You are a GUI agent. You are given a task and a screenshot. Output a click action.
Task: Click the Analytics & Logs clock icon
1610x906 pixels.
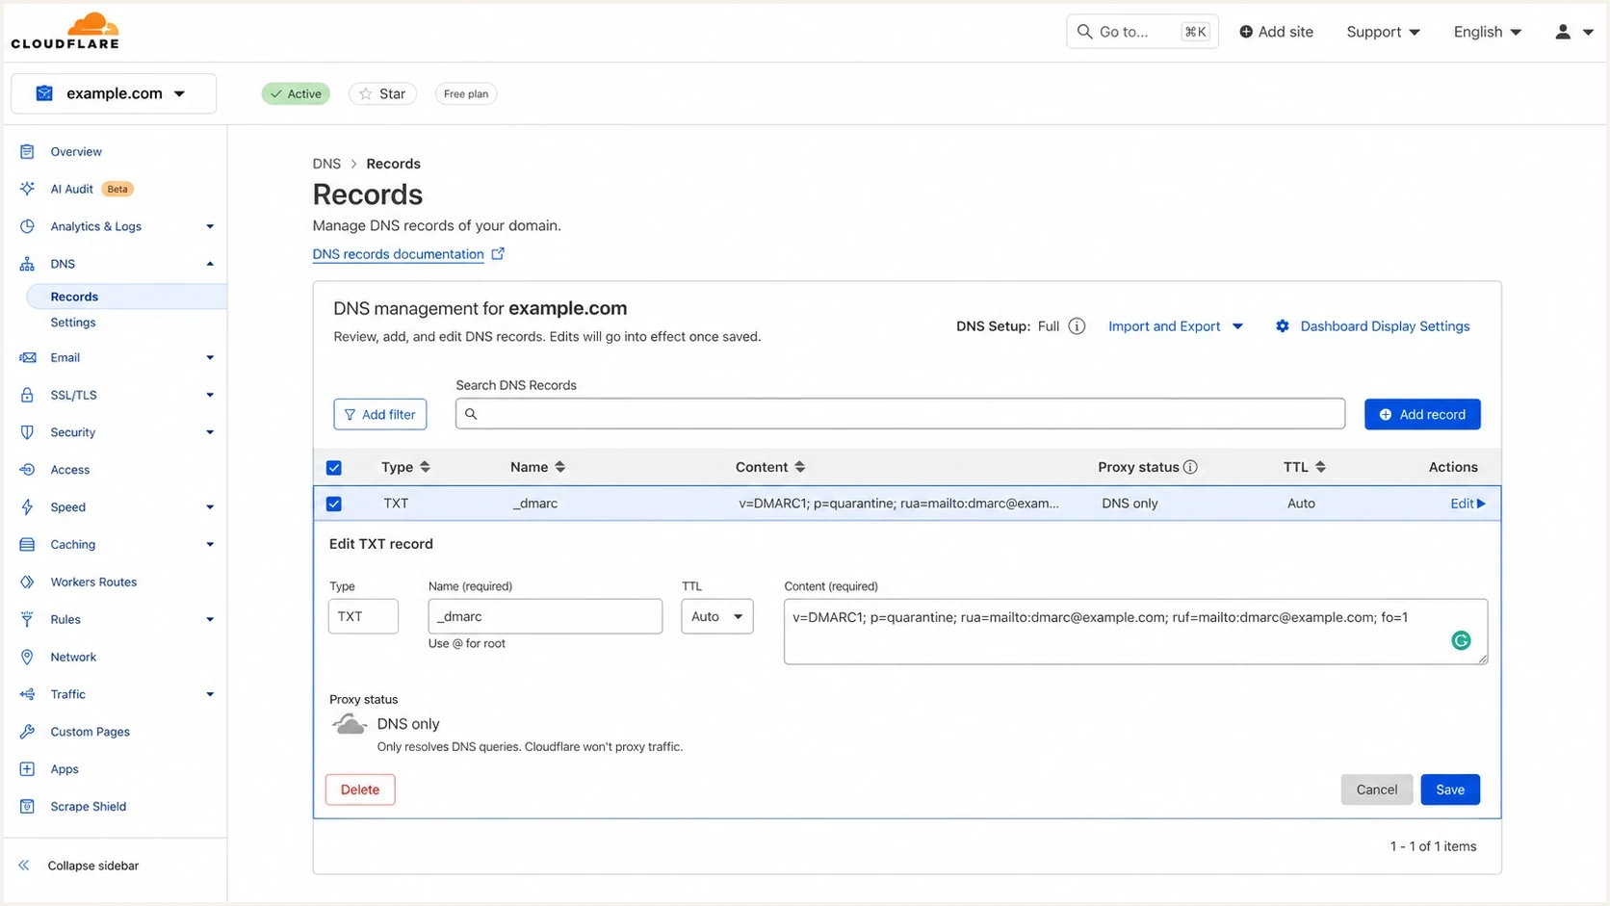pyautogui.click(x=27, y=226)
